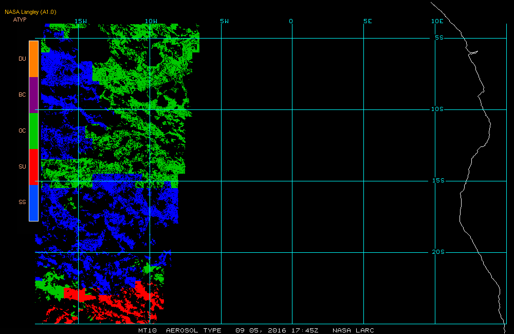Image resolution: width=514 pixels, height=334 pixels.
Task: Click the DU legend label
Action: click(x=22, y=59)
